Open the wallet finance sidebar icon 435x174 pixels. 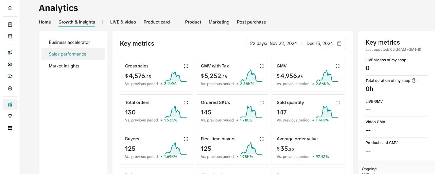[x=10, y=128]
